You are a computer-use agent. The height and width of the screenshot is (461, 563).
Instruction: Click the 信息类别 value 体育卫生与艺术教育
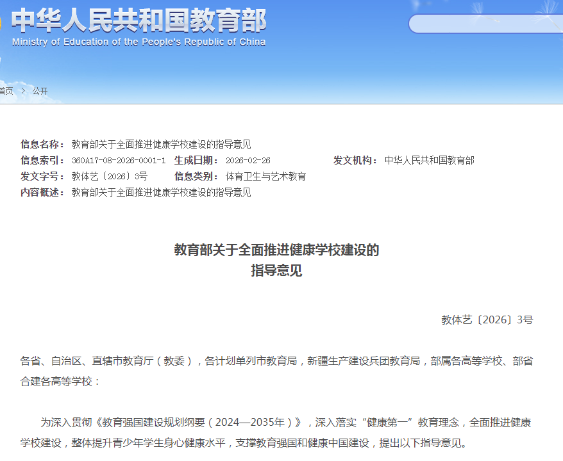[x=265, y=176]
